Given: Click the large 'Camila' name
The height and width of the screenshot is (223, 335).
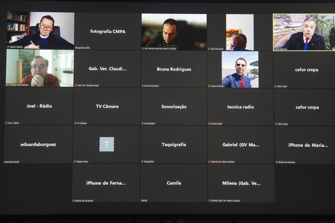Looking at the screenshot, I should [174, 183].
